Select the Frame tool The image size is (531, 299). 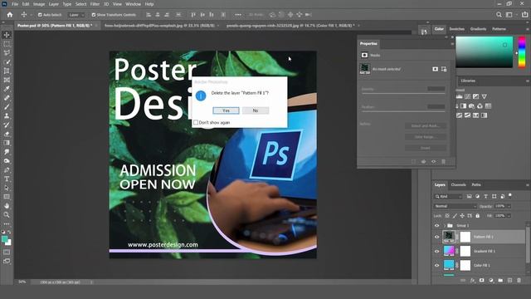click(7, 80)
